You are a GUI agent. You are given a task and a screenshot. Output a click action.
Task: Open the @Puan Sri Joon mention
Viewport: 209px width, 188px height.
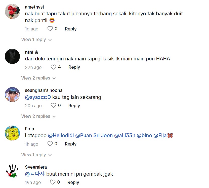pyautogui.click(x=94, y=135)
